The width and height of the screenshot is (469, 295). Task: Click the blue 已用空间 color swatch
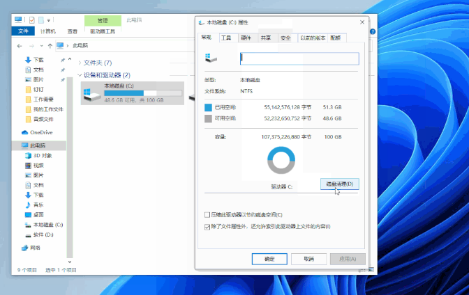208,107
